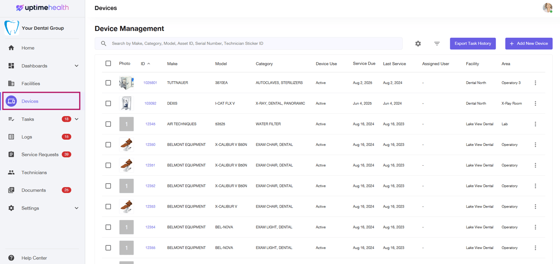This screenshot has width=560, height=264.
Task: Open device 103092 details link
Action: click(x=150, y=103)
